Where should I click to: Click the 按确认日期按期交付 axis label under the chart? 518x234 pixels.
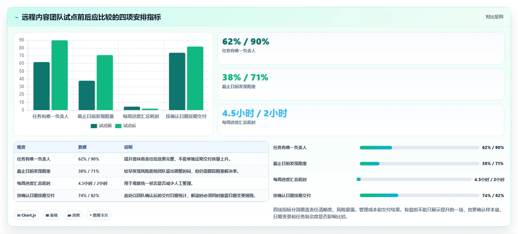pos(186,116)
